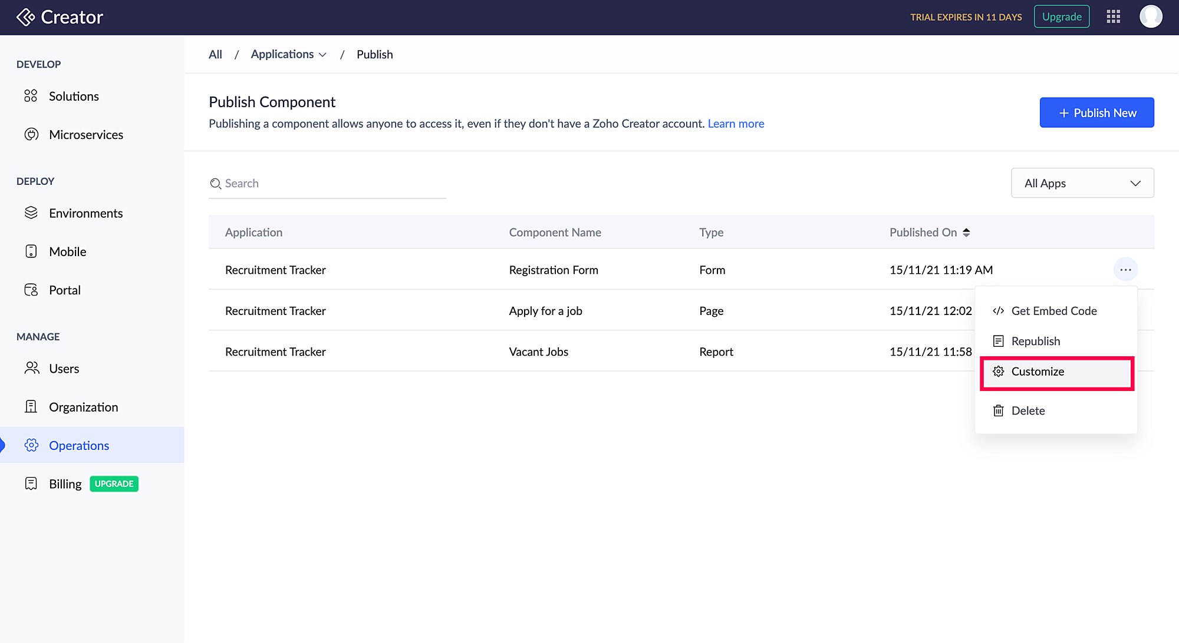This screenshot has height=643, width=1179.
Task: Open the Mobile section
Action: pos(67,251)
